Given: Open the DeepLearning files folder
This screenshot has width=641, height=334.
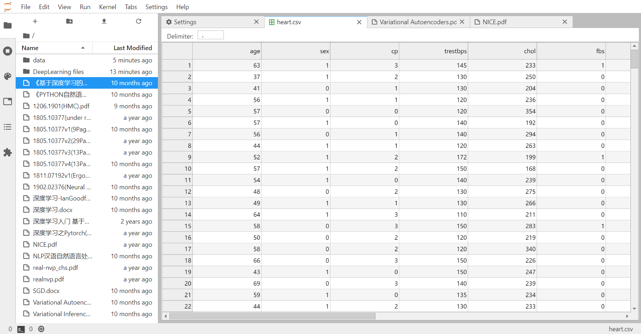Looking at the screenshot, I should [58, 71].
